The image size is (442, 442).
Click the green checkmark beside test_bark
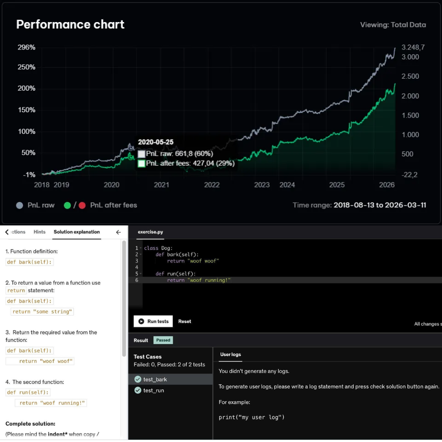point(137,379)
